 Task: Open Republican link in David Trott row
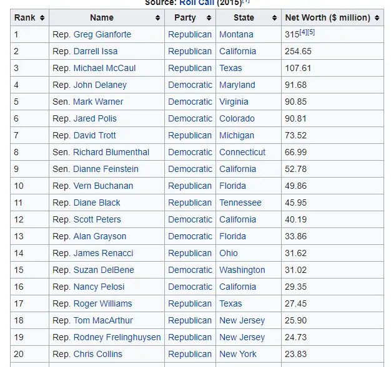pyautogui.click(x=190, y=135)
